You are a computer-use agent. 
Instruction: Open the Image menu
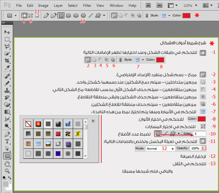[x=43, y=6]
